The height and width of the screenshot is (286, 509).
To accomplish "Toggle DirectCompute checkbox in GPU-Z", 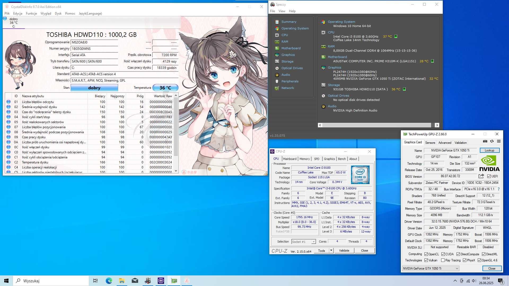I will coord(458,254).
